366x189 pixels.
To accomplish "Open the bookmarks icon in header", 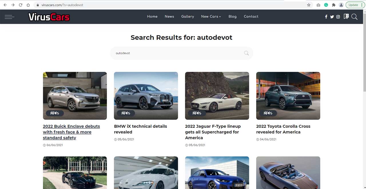I will 346,17.
